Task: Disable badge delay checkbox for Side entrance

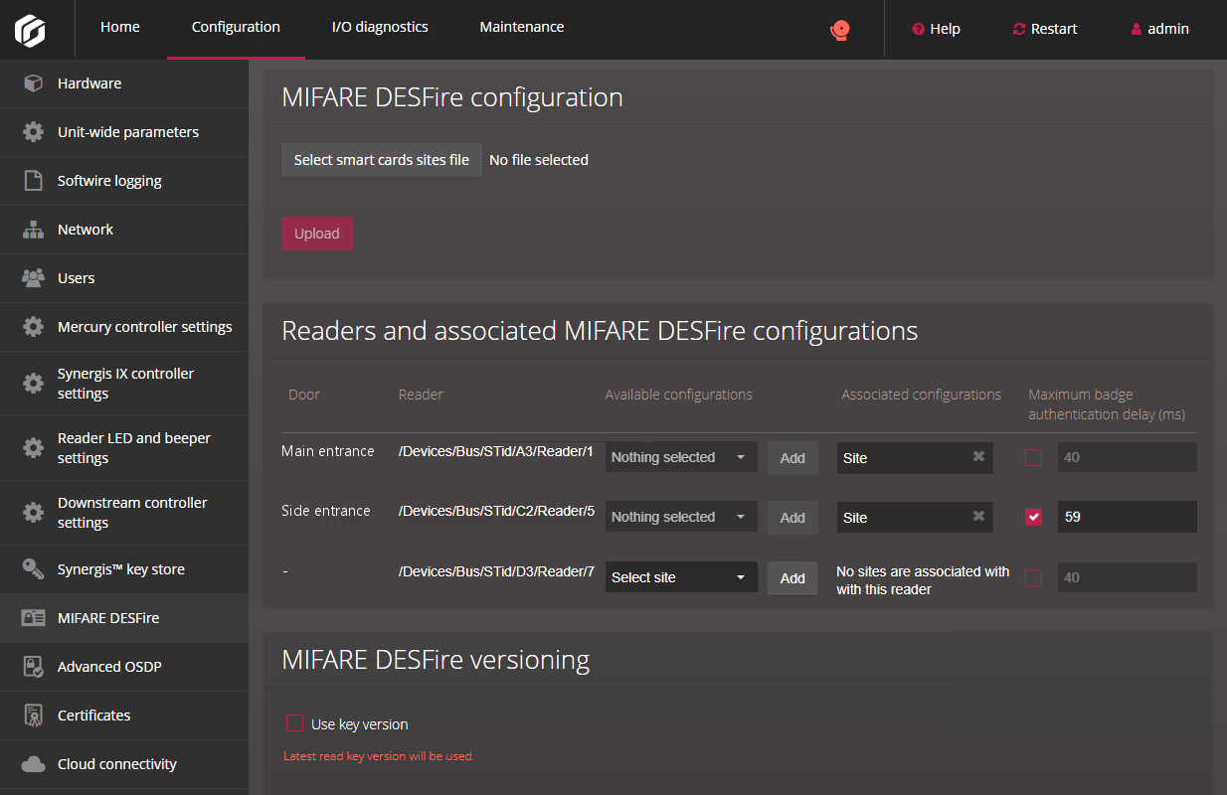Action: tap(1034, 517)
